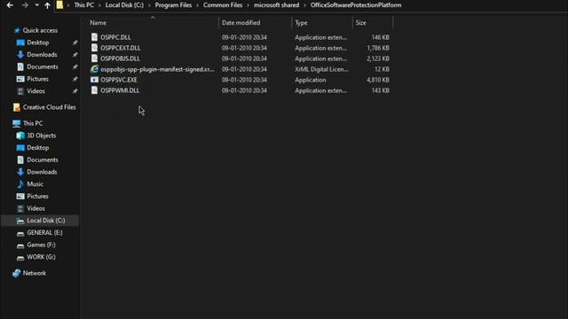Open pinned Desktop under Quick access

click(x=37, y=43)
